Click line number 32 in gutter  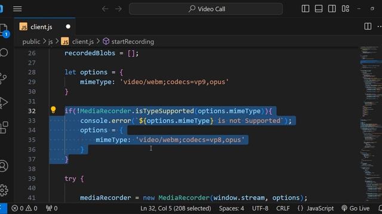[32, 111]
